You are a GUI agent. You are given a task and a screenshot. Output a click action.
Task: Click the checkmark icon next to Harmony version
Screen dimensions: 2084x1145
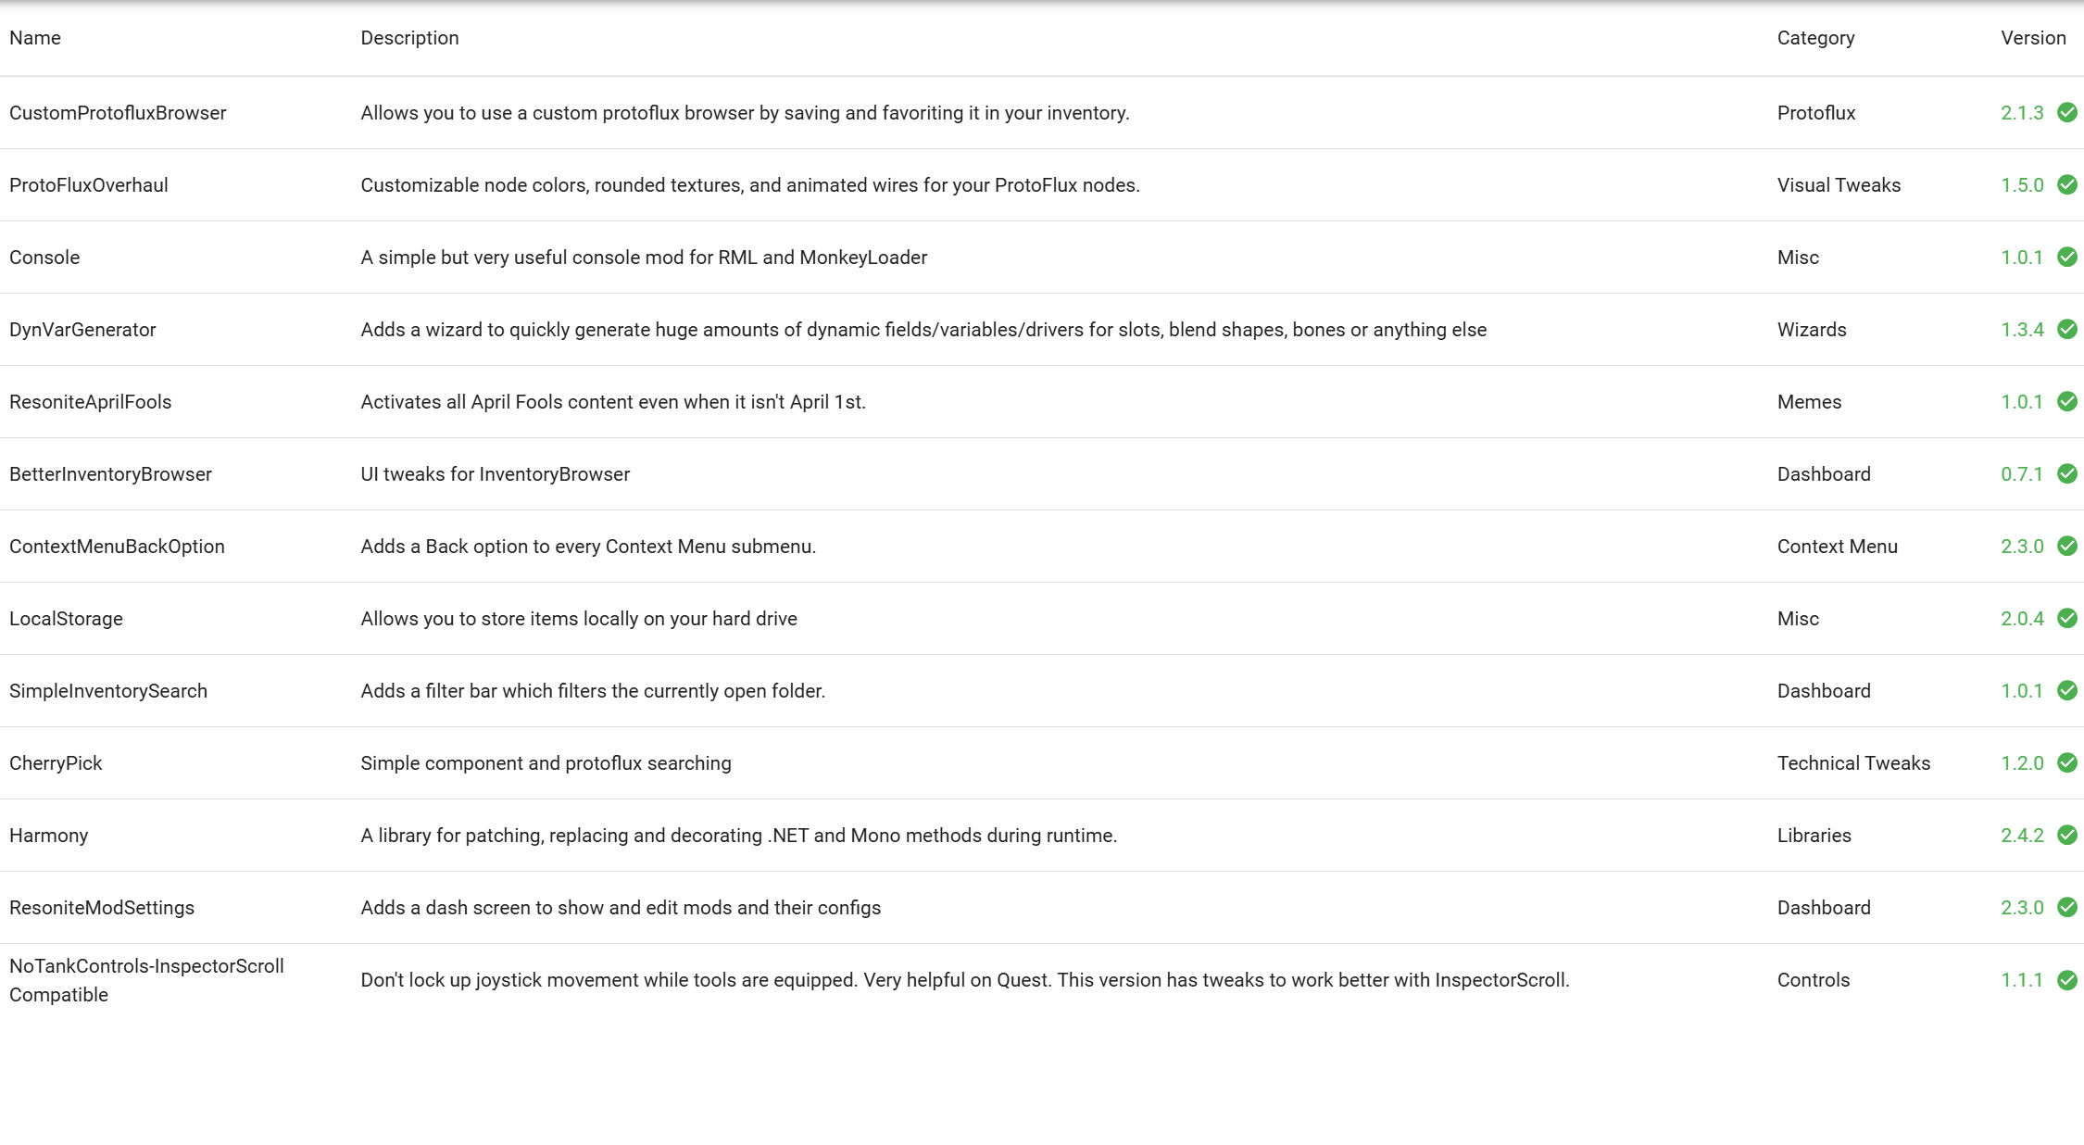[2066, 835]
